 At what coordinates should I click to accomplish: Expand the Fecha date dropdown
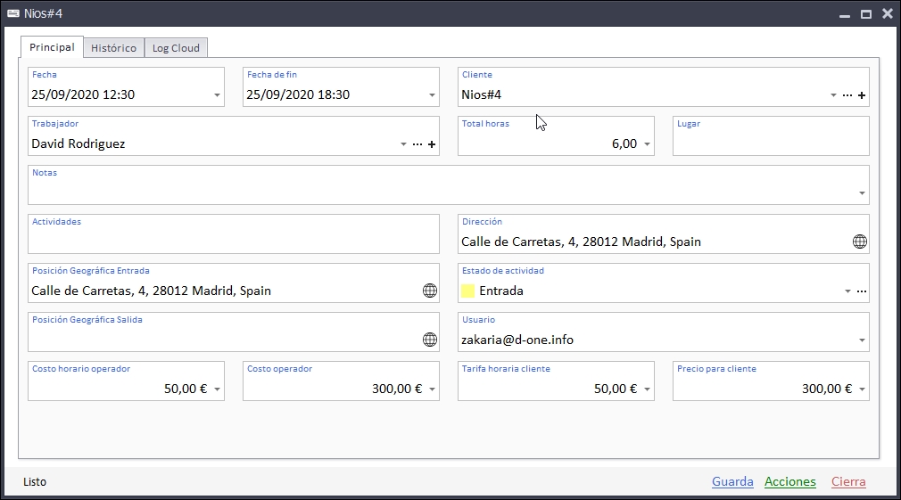point(217,95)
